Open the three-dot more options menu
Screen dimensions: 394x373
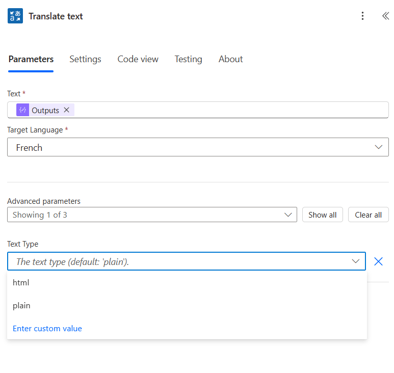click(362, 16)
